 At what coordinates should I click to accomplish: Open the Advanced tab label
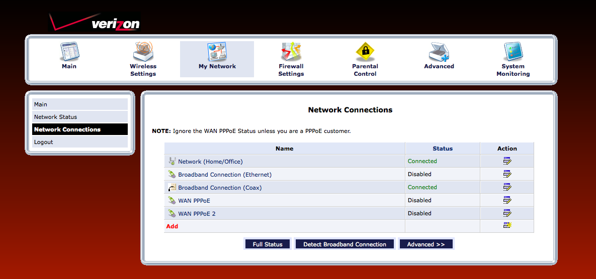click(x=439, y=66)
